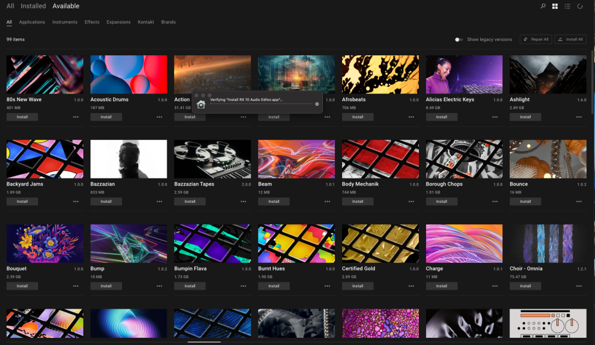Click the Install All button

(x=571, y=39)
